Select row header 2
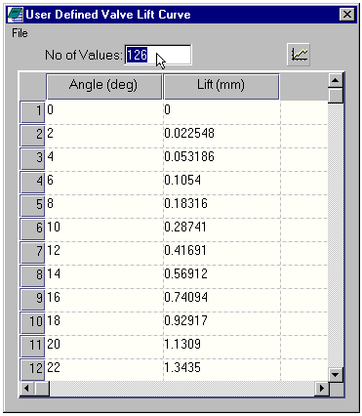Image resolution: width=362 pixels, height=416 pixels. 32,135
